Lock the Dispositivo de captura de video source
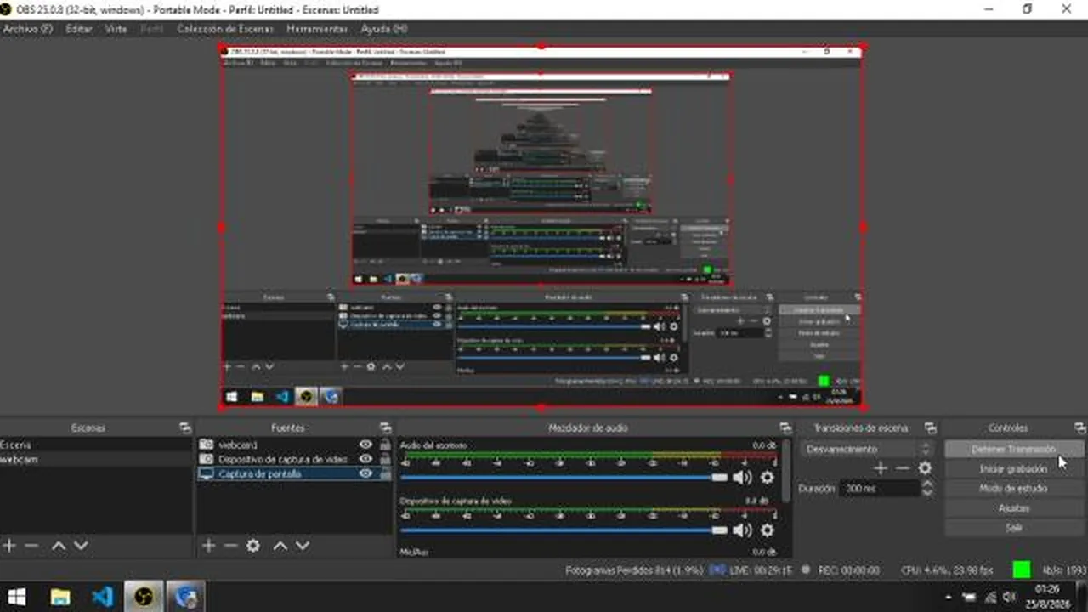The image size is (1088, 612). 385,459
